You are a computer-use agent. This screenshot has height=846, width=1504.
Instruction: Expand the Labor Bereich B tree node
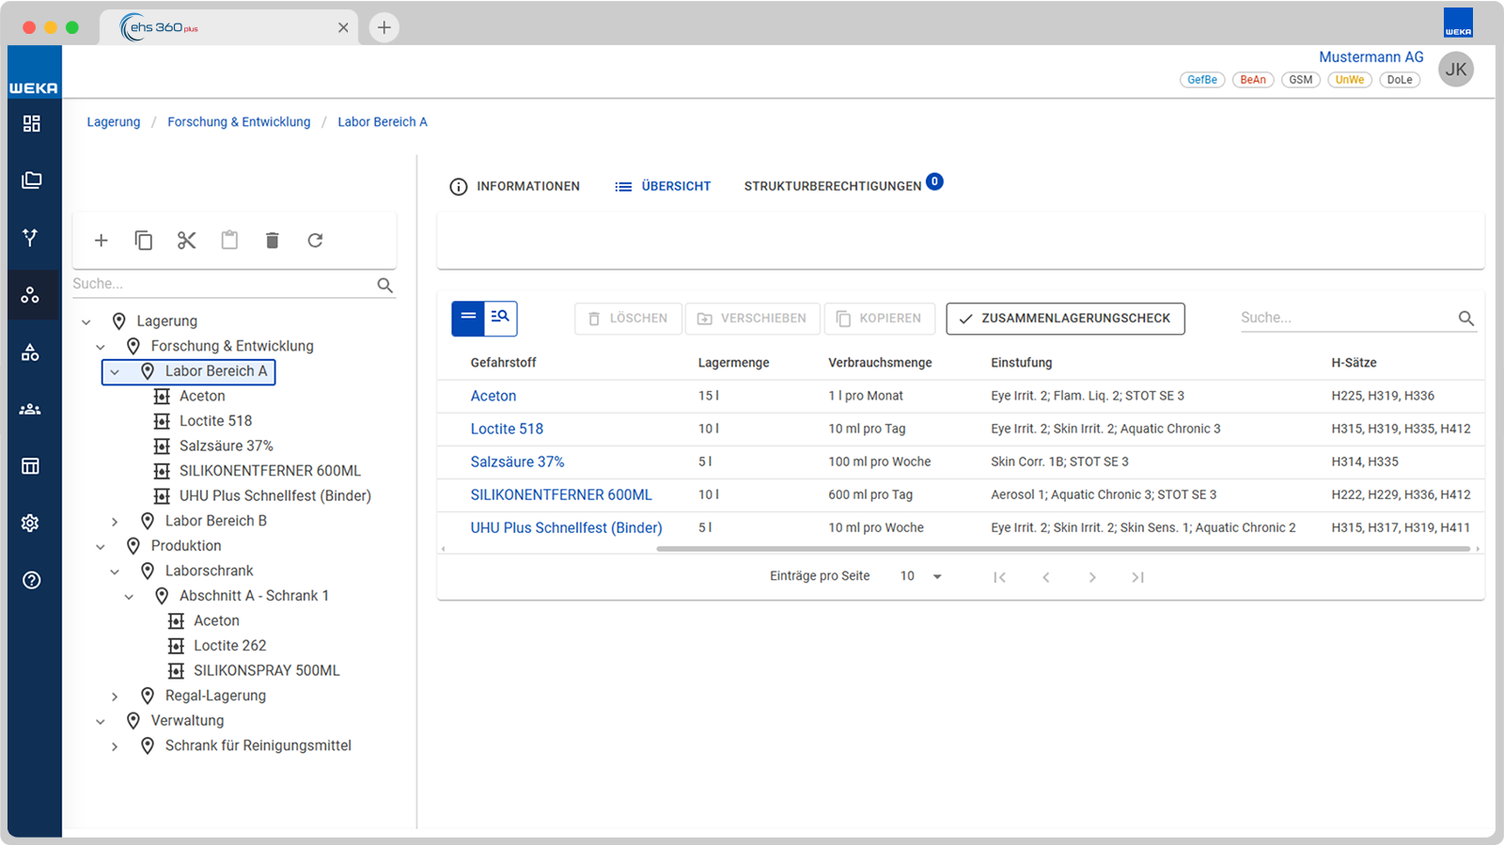pos(115,522)
